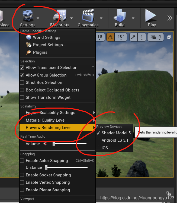Toggle Allow Translucent Selection checkbox

point(22,68)
